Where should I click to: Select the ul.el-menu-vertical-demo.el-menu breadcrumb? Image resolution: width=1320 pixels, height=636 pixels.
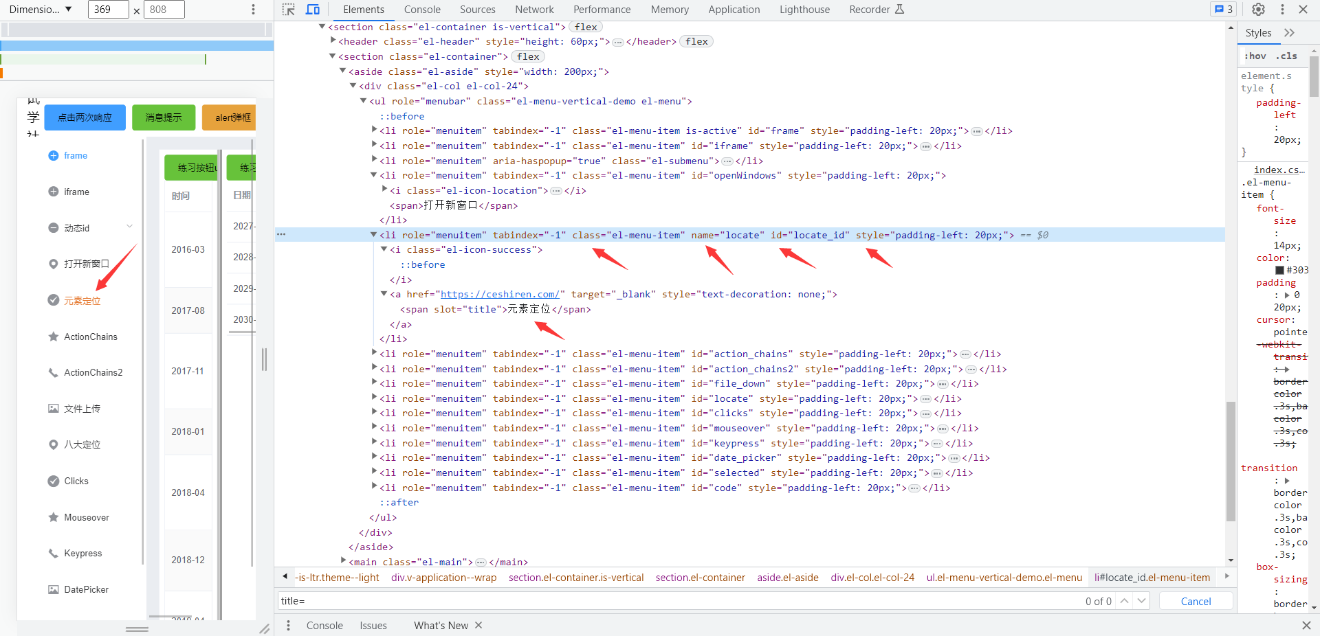1004,578
